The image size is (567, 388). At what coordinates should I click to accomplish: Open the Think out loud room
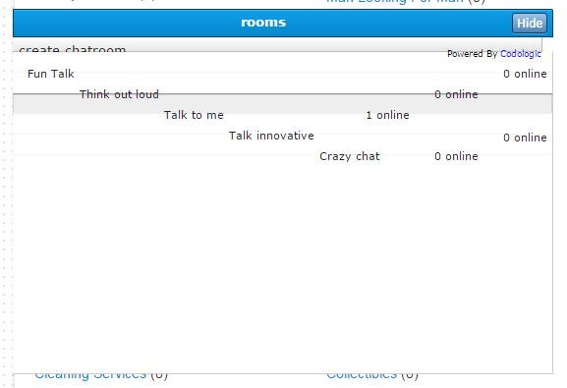click(119, 94)
